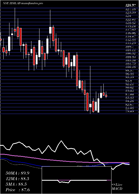
Task: Click the peak of the white indicator line
Action: click(x=61, y=141)
